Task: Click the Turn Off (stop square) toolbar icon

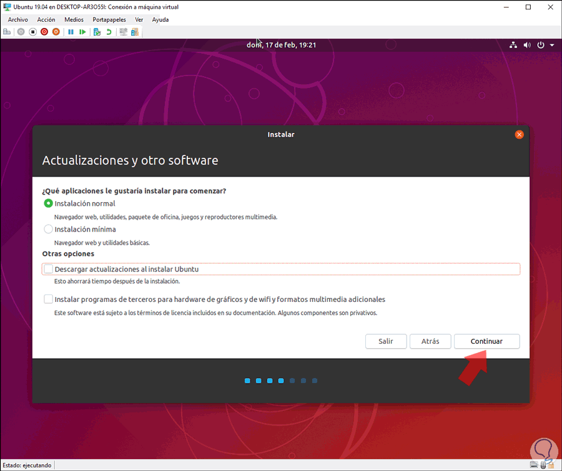Action: point(32,32)
